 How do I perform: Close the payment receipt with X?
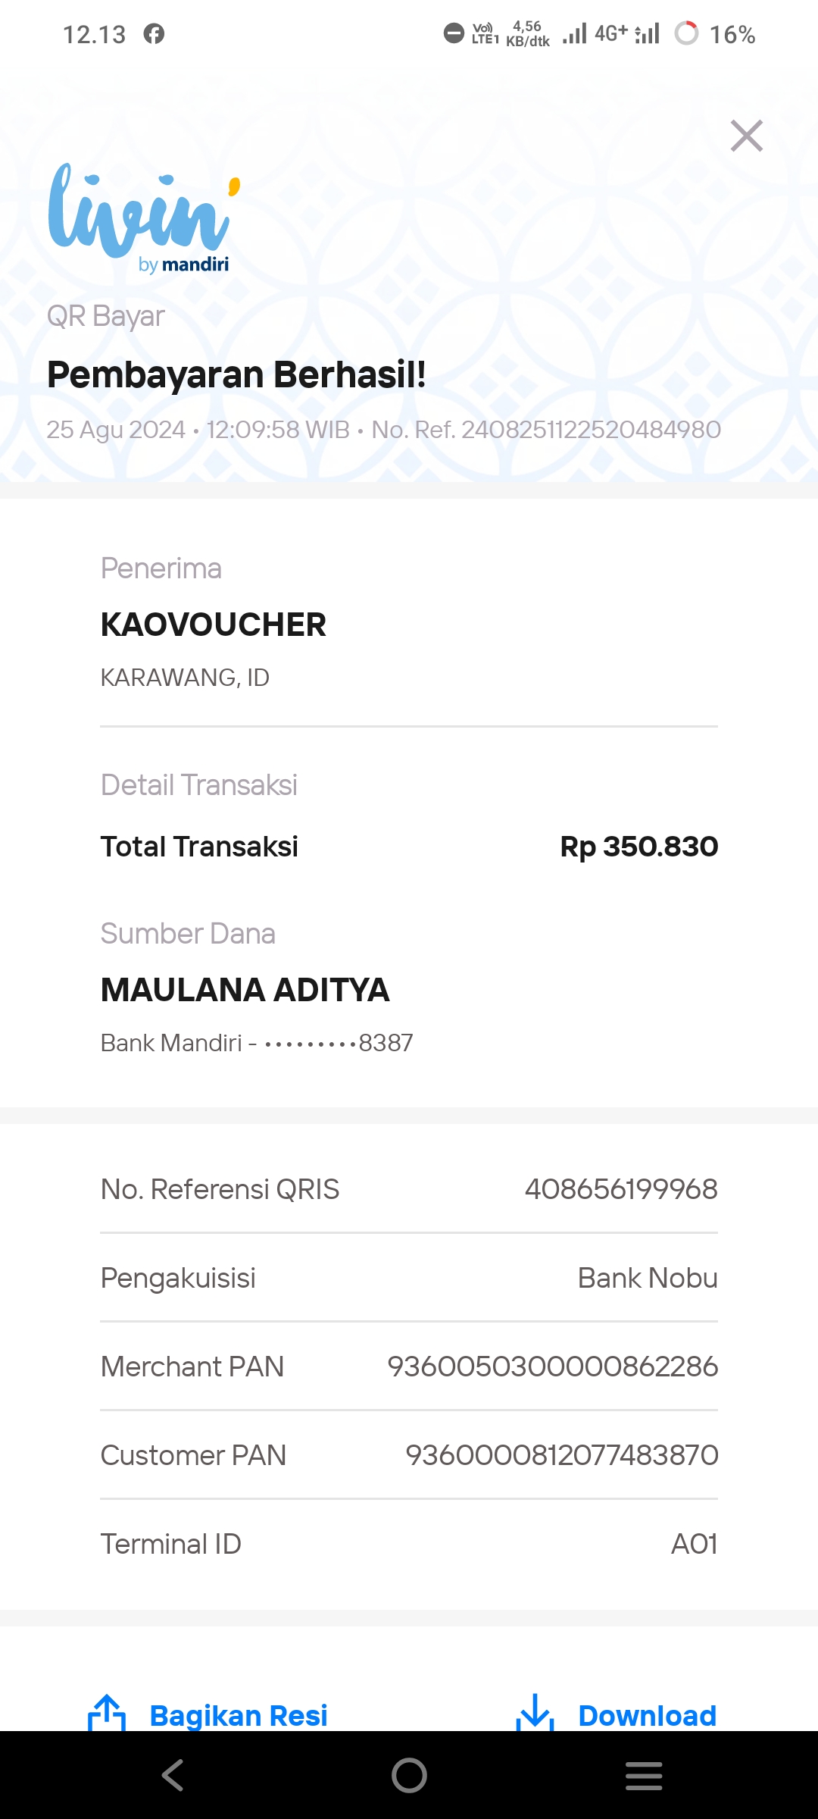(746, 136)
